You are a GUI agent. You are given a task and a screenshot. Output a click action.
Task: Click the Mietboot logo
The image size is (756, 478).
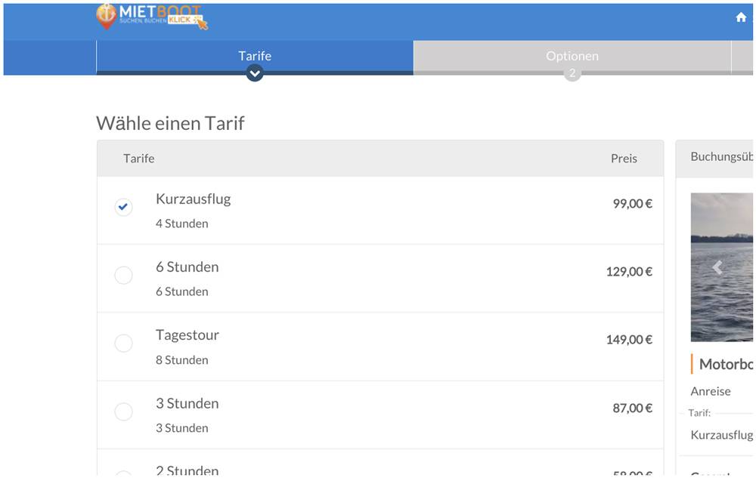pyautogui.click(x=151, y=17)
